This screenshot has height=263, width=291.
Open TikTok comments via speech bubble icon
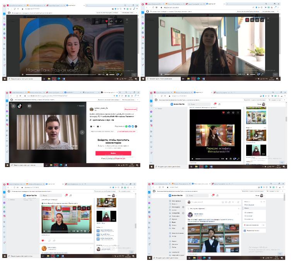(98, 126)
